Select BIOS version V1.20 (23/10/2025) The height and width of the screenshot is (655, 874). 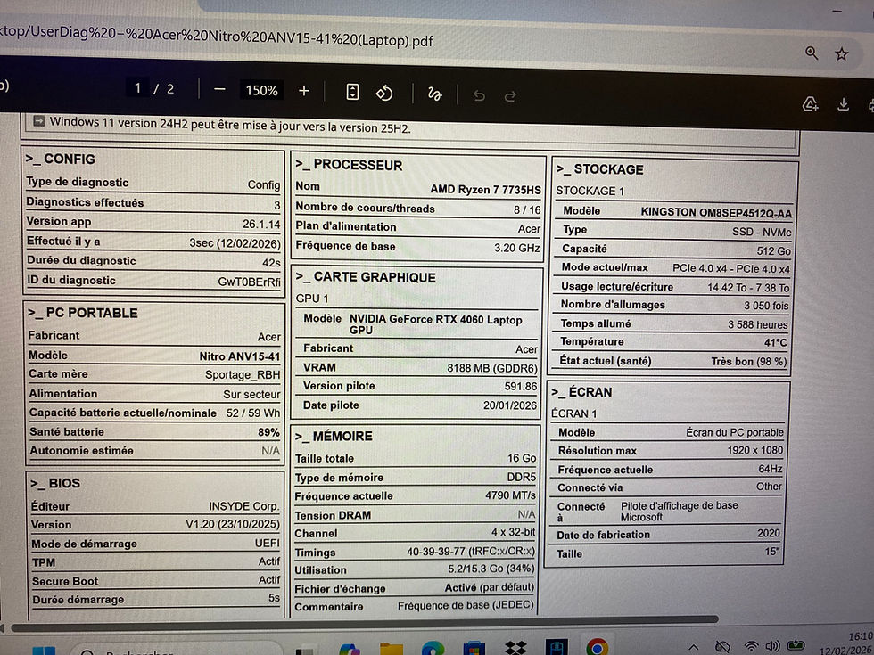[233, 525]
